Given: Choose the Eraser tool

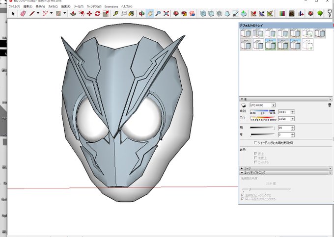Looking at the screenshot, I should tap(23, 14).
